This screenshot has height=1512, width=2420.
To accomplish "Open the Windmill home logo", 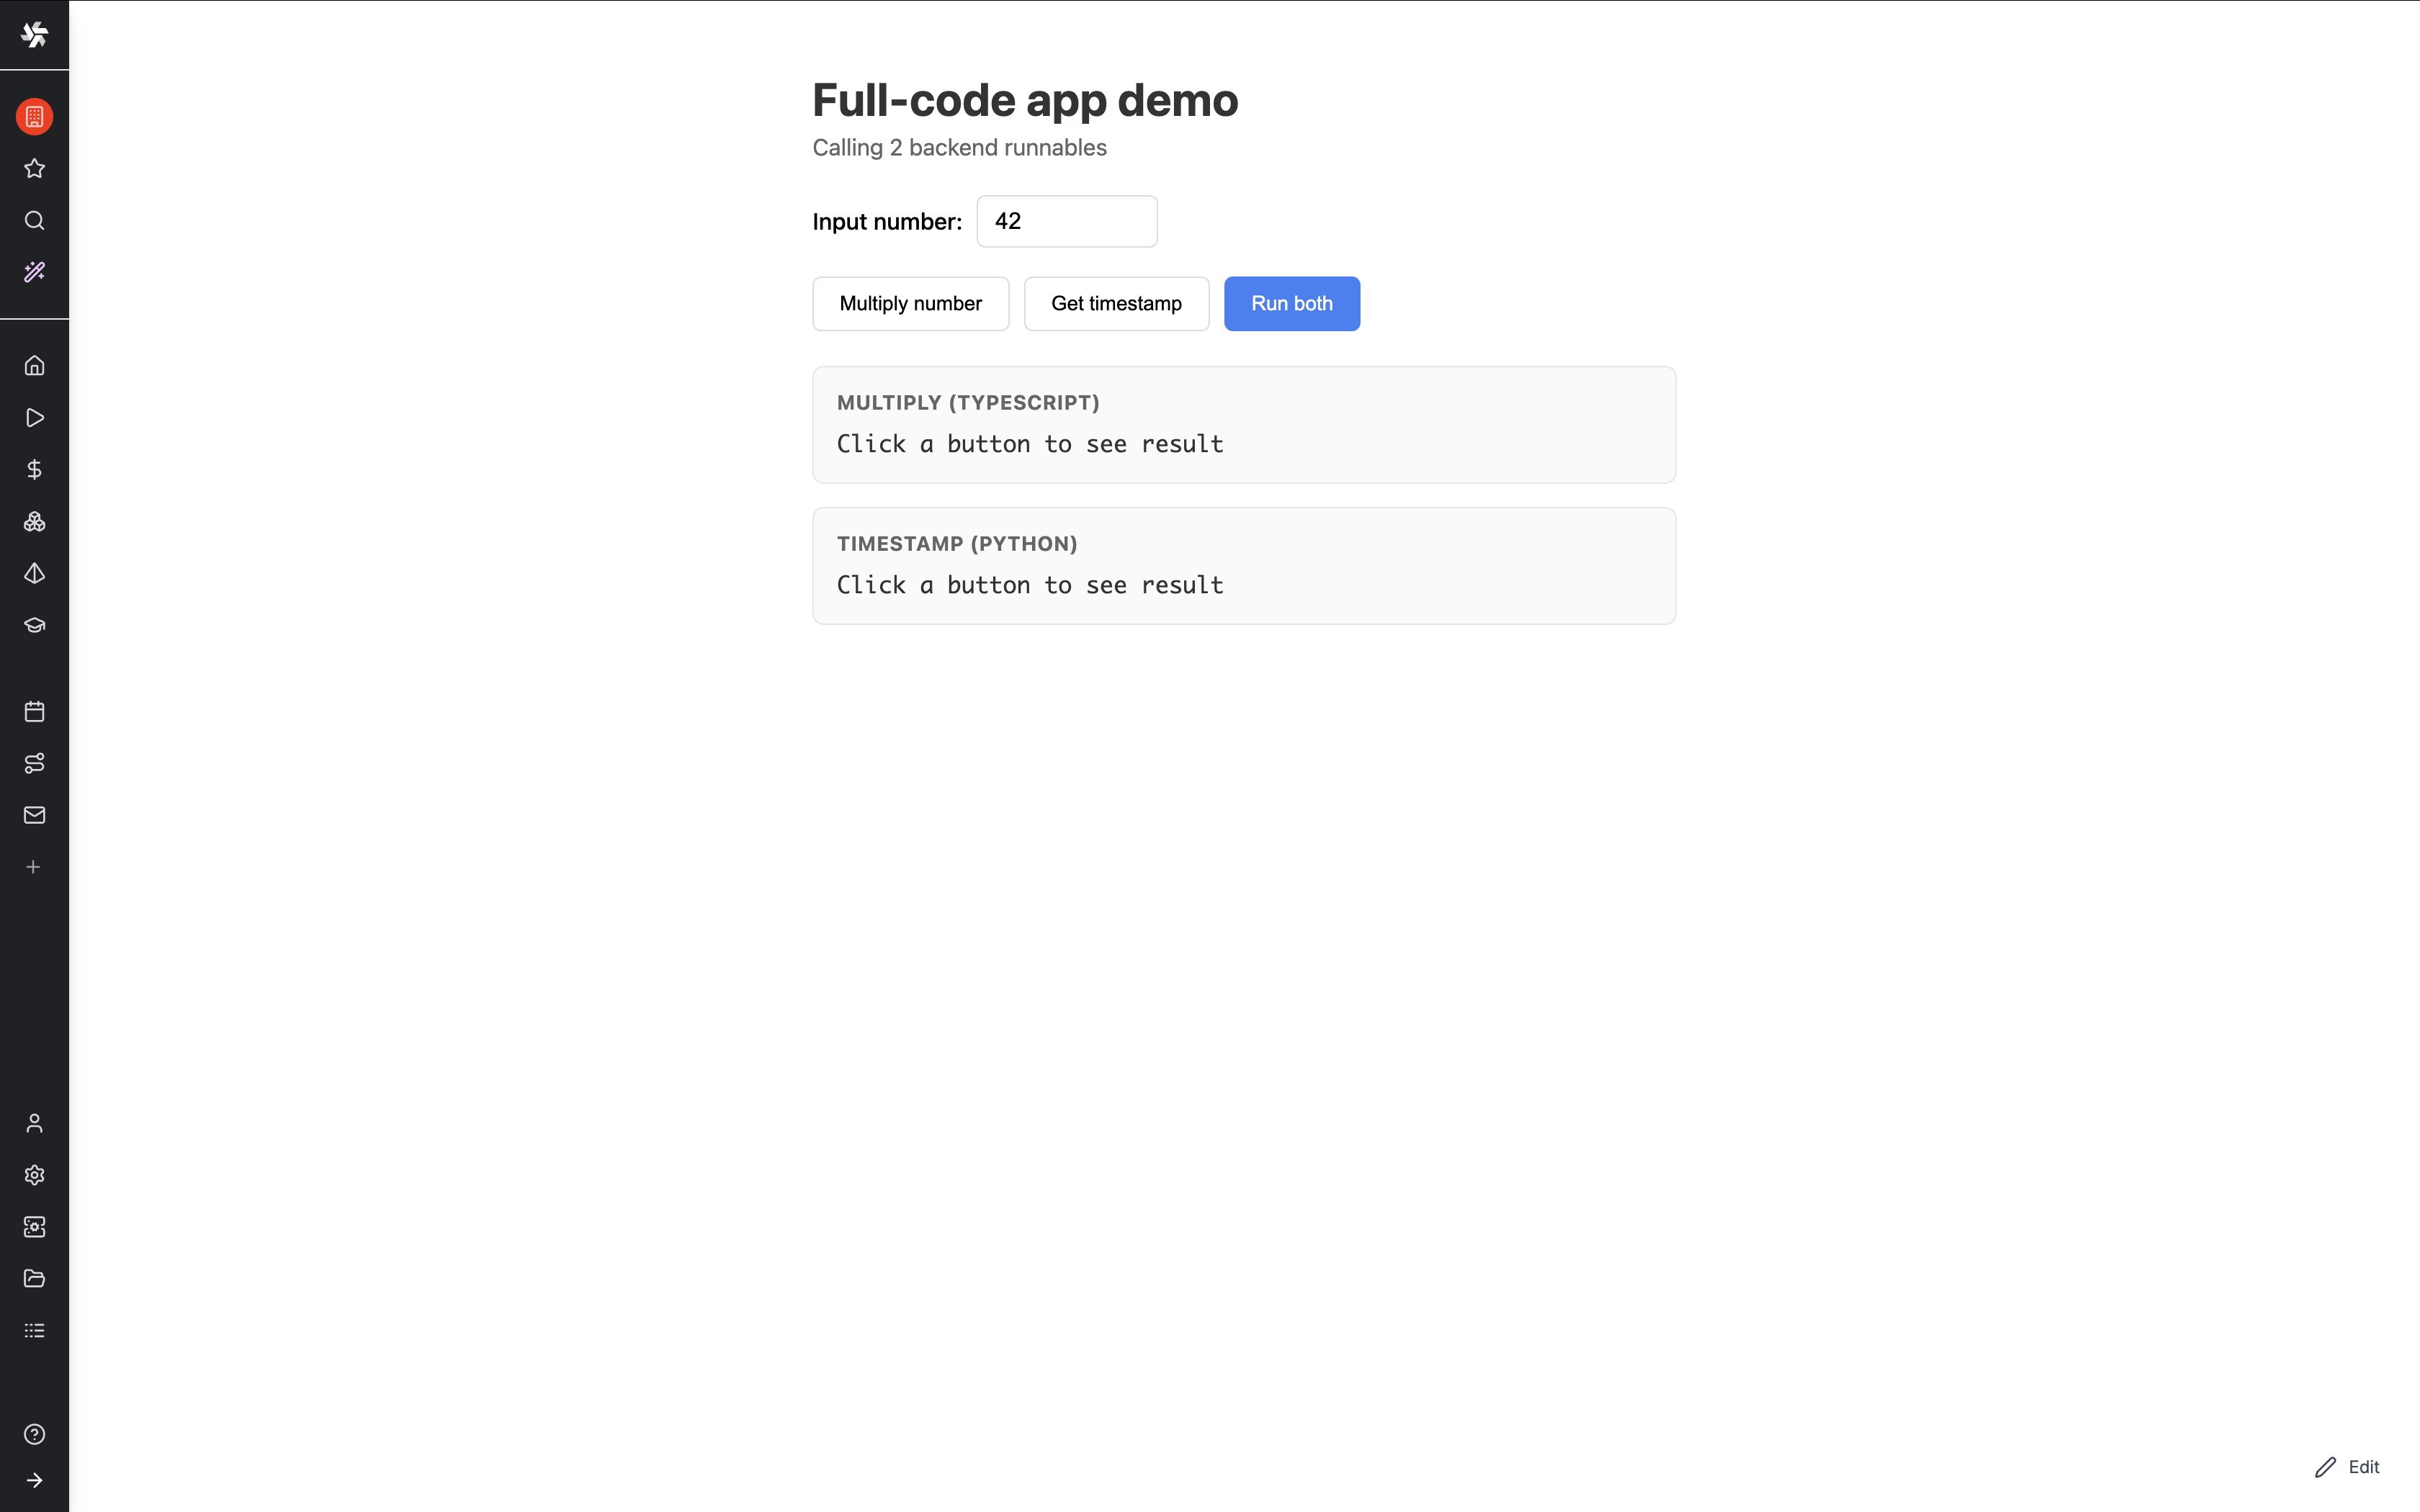I will (35, 34).
